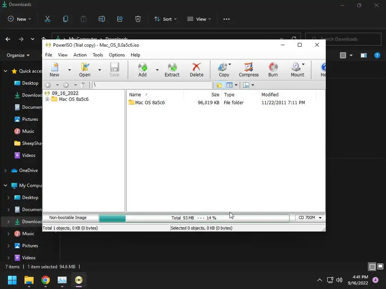This screenshot has height=289, width=386.
Task: Toggle the preview pane icon in Explorer
Action: click(x=364, y=55)
